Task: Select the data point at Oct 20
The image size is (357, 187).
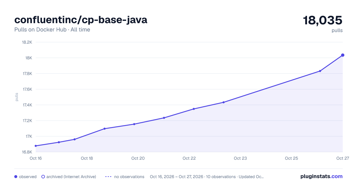Action: point(134,124)
